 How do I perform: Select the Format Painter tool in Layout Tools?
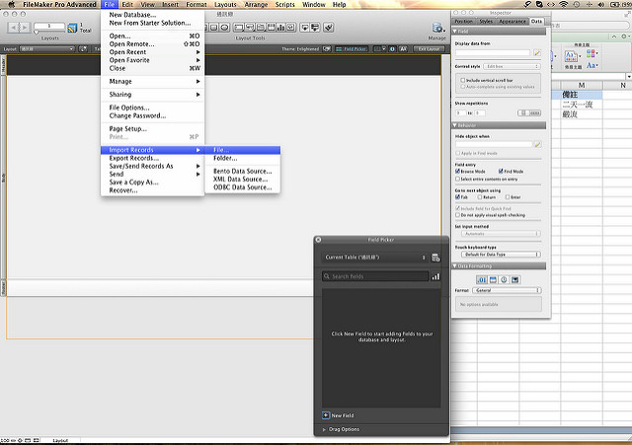point(329,28)
